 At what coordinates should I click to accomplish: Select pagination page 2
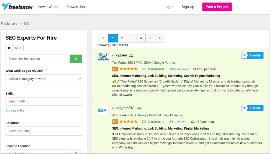pyautogui.click(x=122, y=38)
